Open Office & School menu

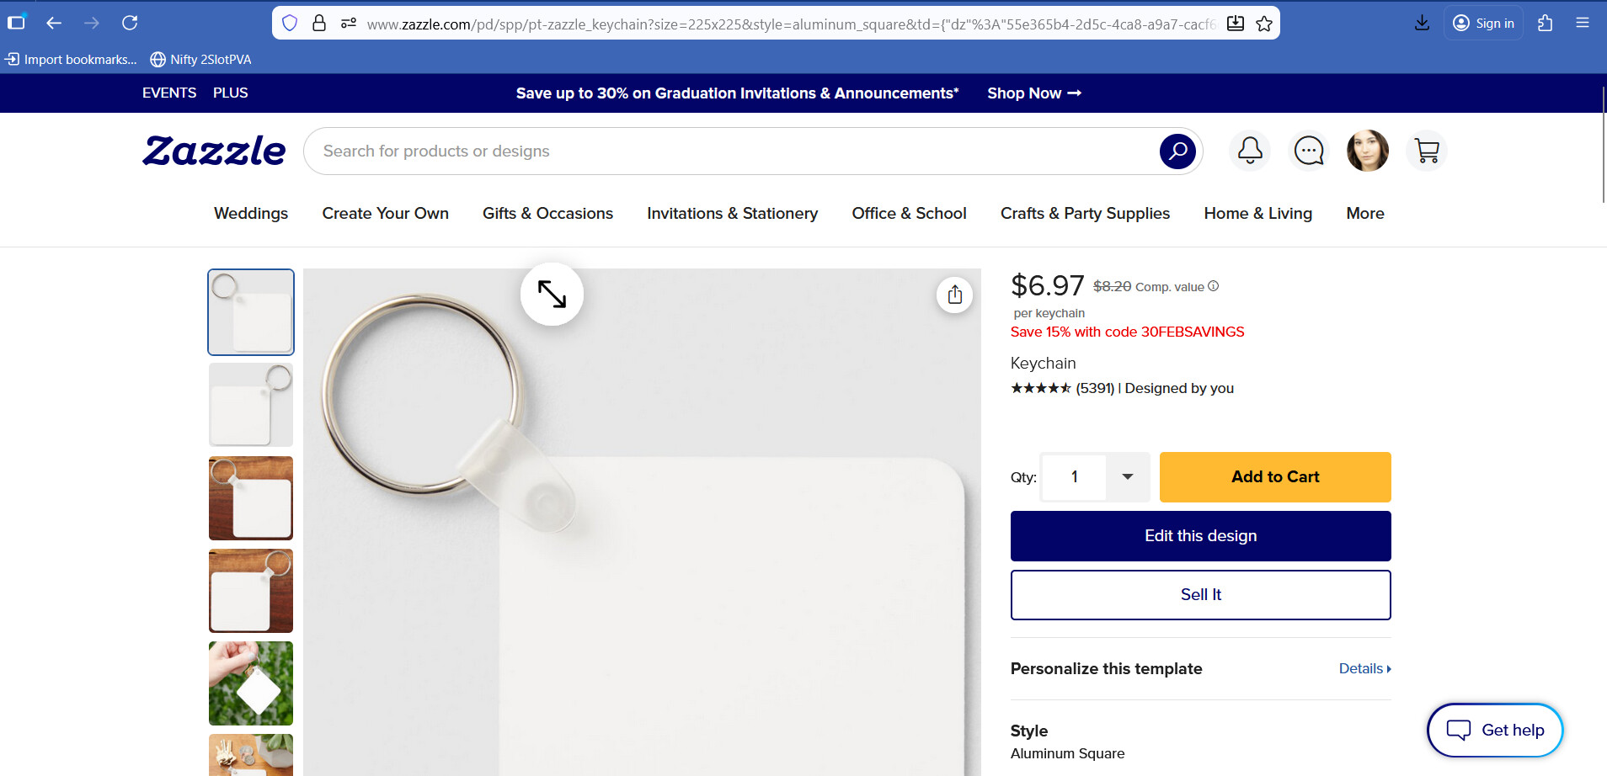click(x=909, y=214)
